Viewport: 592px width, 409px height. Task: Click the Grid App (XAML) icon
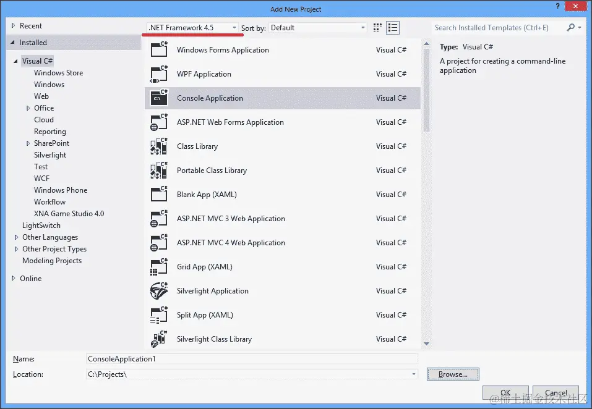tap(159, 267)
